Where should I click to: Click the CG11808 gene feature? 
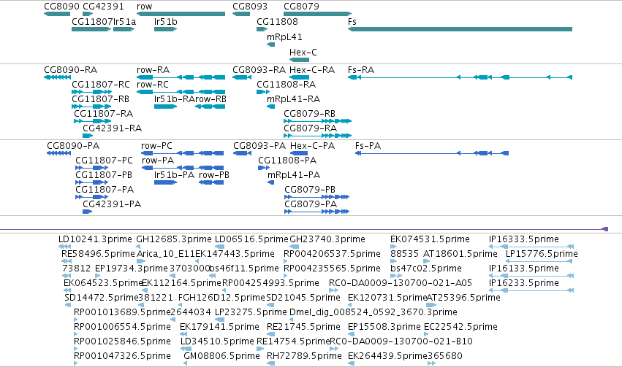click(x=262, y=29)
